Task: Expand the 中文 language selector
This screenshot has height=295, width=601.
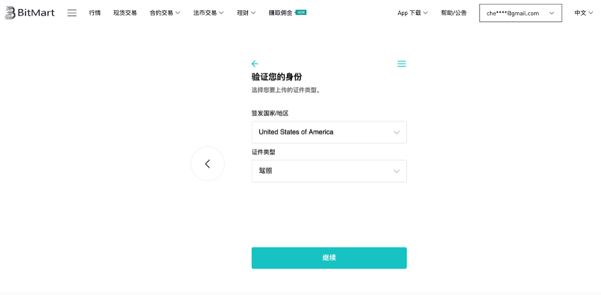Action: pyautogui.click(x=584, y=13)
